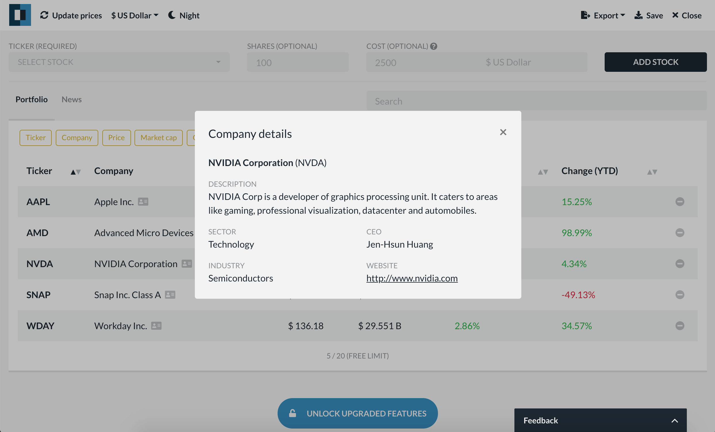Viewport: 715px width, 432px height.
Task: Open Workday Inc. company details card icon
Action: point(156,325)
